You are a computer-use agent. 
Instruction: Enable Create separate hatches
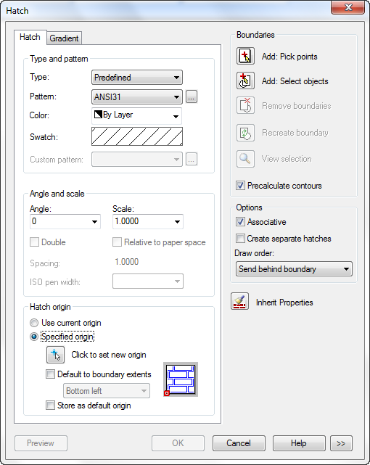click(240, 239)
